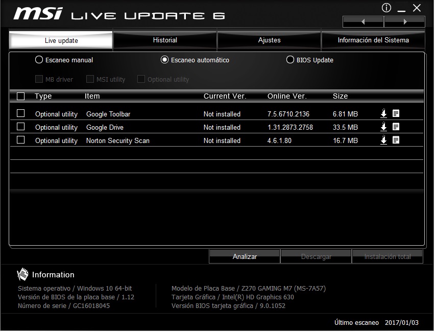This screenshot has height=332, width=435.
Task: Open the Historial tab
Action: 165,40
